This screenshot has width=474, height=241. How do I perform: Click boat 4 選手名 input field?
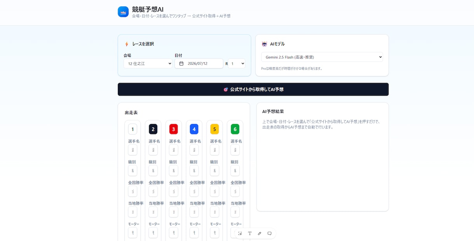[194, 150]
